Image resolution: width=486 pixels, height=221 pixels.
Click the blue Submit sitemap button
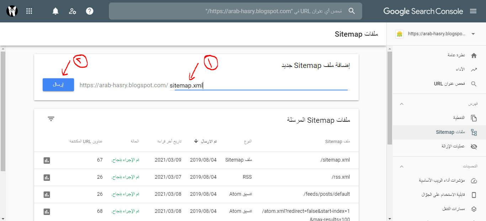58,85
